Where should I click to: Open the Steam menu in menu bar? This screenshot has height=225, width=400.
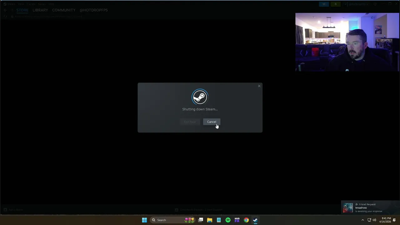(11, 4)
